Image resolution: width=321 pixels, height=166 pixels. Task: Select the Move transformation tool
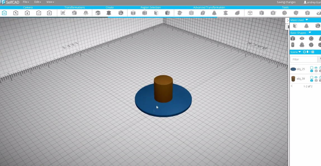coord(63,13)
